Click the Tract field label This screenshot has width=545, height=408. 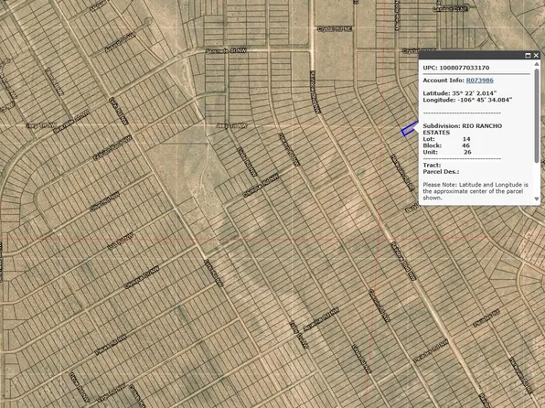(x=432, y=166)
